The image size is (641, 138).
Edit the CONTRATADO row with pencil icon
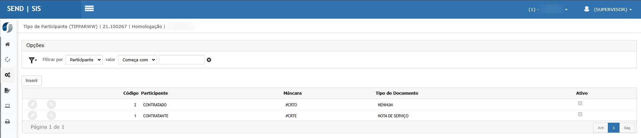33,105
